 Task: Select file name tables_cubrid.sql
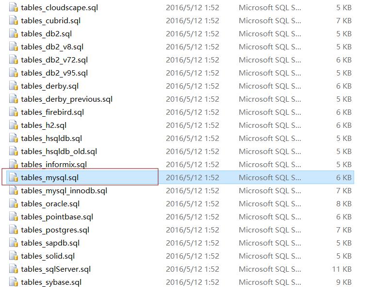coord(50,21)
